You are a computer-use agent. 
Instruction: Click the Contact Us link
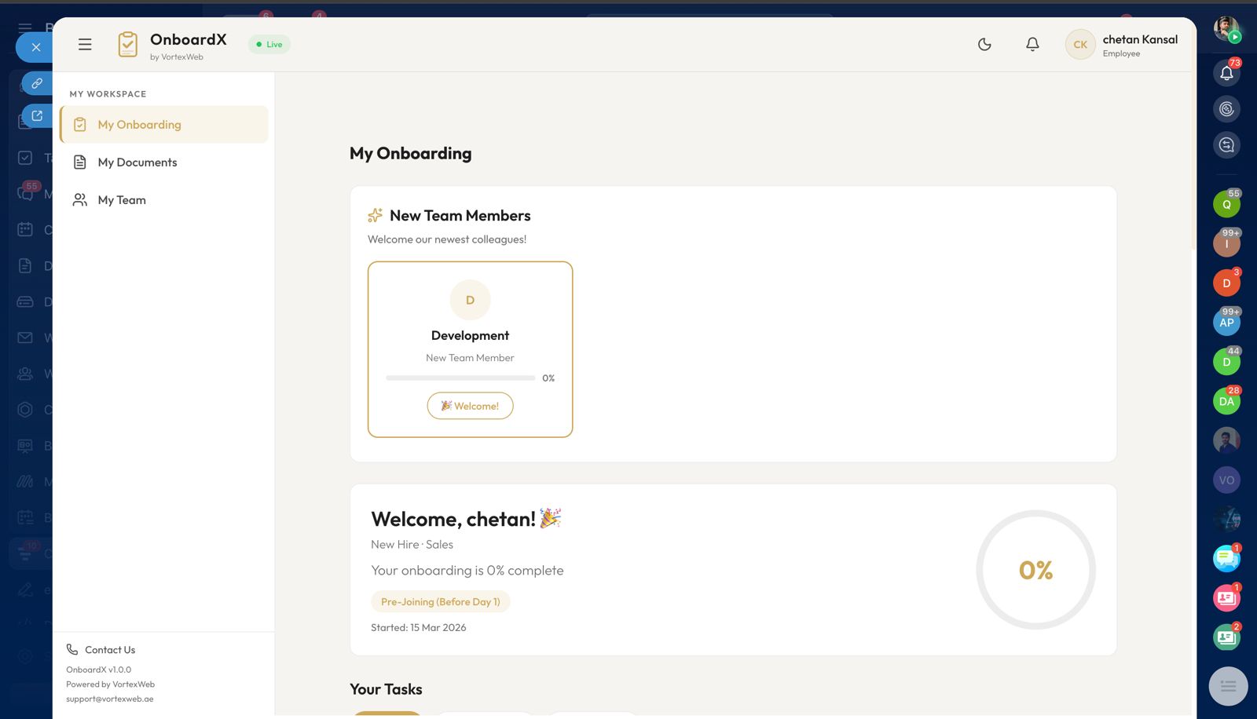point(109,650)
